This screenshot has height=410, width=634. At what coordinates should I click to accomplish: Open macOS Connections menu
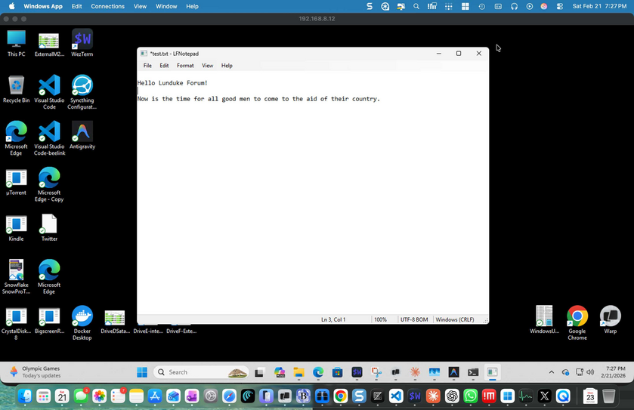107,6
